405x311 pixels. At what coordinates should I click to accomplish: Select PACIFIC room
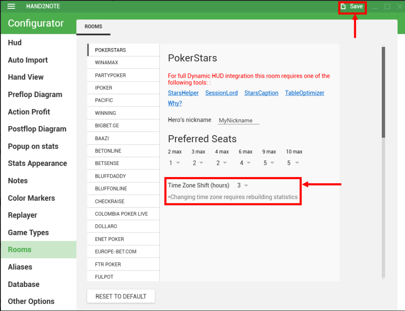pos(123,100)
